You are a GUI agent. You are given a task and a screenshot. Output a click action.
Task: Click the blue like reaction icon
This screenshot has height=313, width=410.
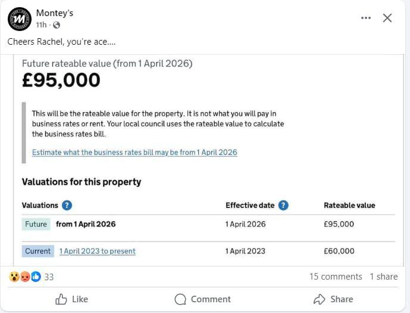pos(36,277)
